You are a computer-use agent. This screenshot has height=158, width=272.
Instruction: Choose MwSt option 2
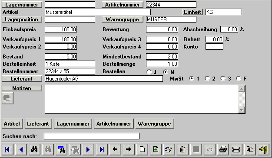pos(207,78)
